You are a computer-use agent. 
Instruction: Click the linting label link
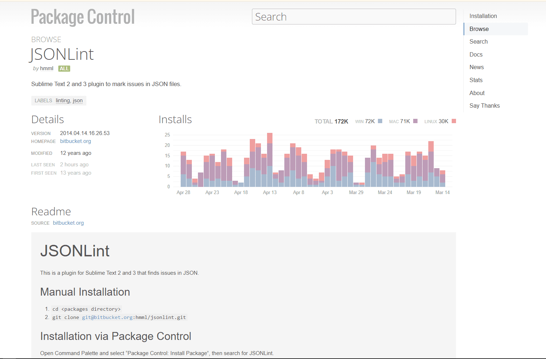coord(63,100)
